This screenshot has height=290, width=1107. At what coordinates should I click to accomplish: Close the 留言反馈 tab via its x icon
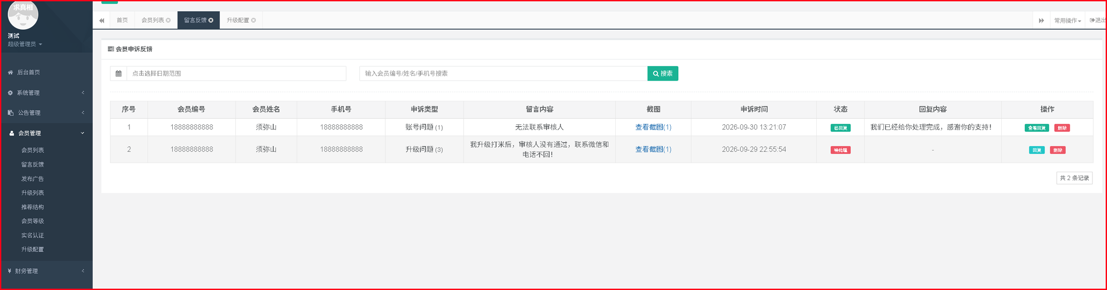coord(211,21)
